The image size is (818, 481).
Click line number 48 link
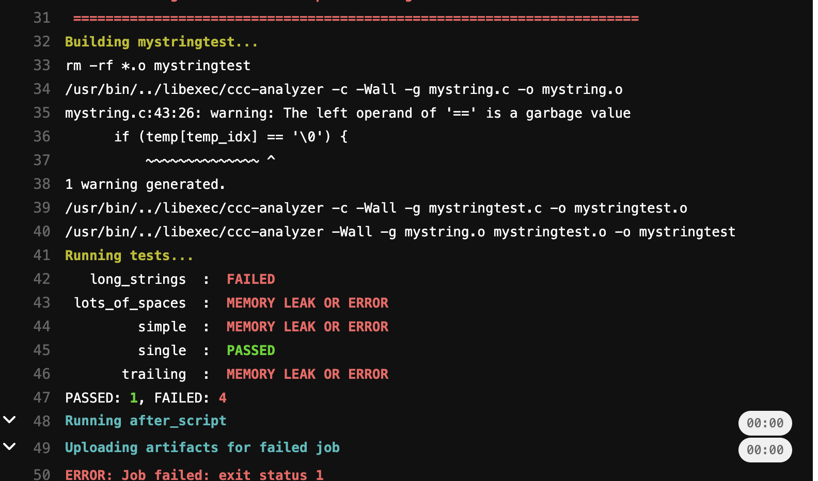coord(42,422)
